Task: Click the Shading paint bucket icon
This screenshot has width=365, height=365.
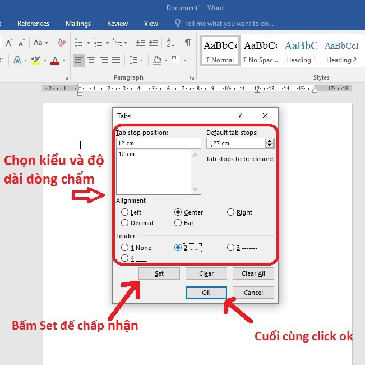Action: pyautogui.click(x=157, y=61)
